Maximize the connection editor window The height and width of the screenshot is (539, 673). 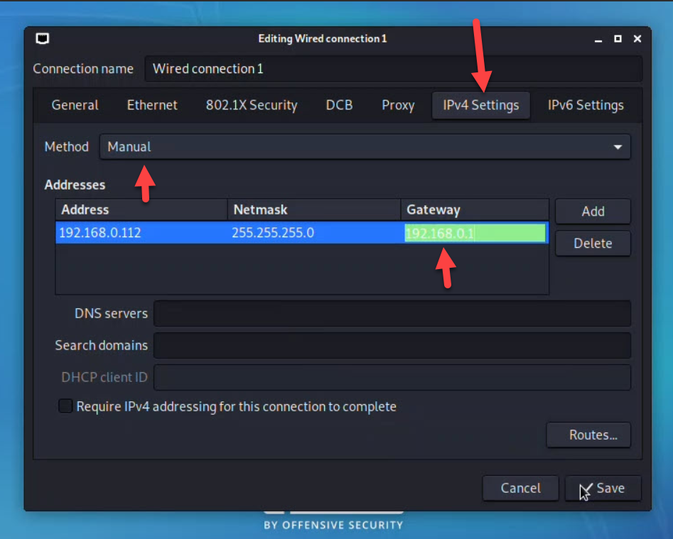point(618,38)
